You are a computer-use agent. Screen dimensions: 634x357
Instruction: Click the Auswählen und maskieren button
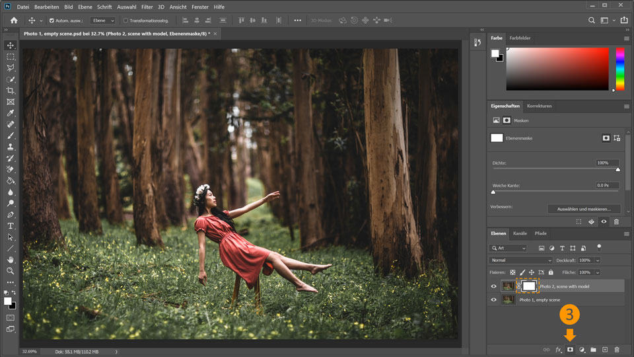coord(584,209)
